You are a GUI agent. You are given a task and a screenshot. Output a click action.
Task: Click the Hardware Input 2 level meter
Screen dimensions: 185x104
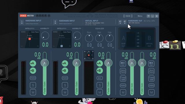(55, 78)
